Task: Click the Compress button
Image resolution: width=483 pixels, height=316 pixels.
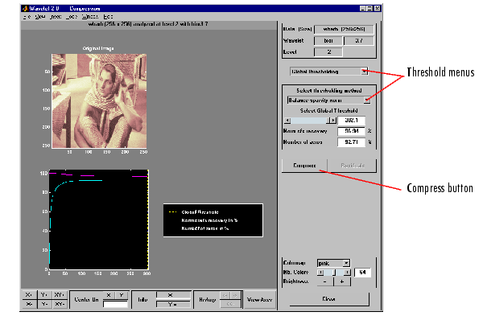Action: pyautogui.click(x=304, y=166)
